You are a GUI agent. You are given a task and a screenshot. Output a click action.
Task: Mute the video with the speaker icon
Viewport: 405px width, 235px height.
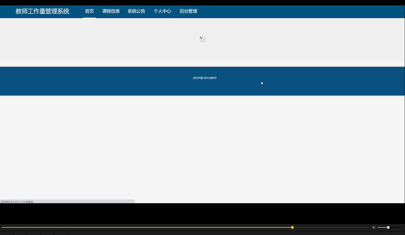pos(374,227)
